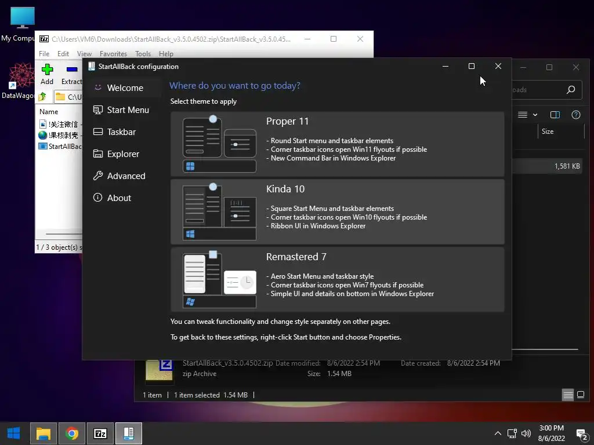Screen dimensions: 594x445
Task: Open the Favorites menu in 7-Zip
Action: pyautogui.click(x=113, y=54)
